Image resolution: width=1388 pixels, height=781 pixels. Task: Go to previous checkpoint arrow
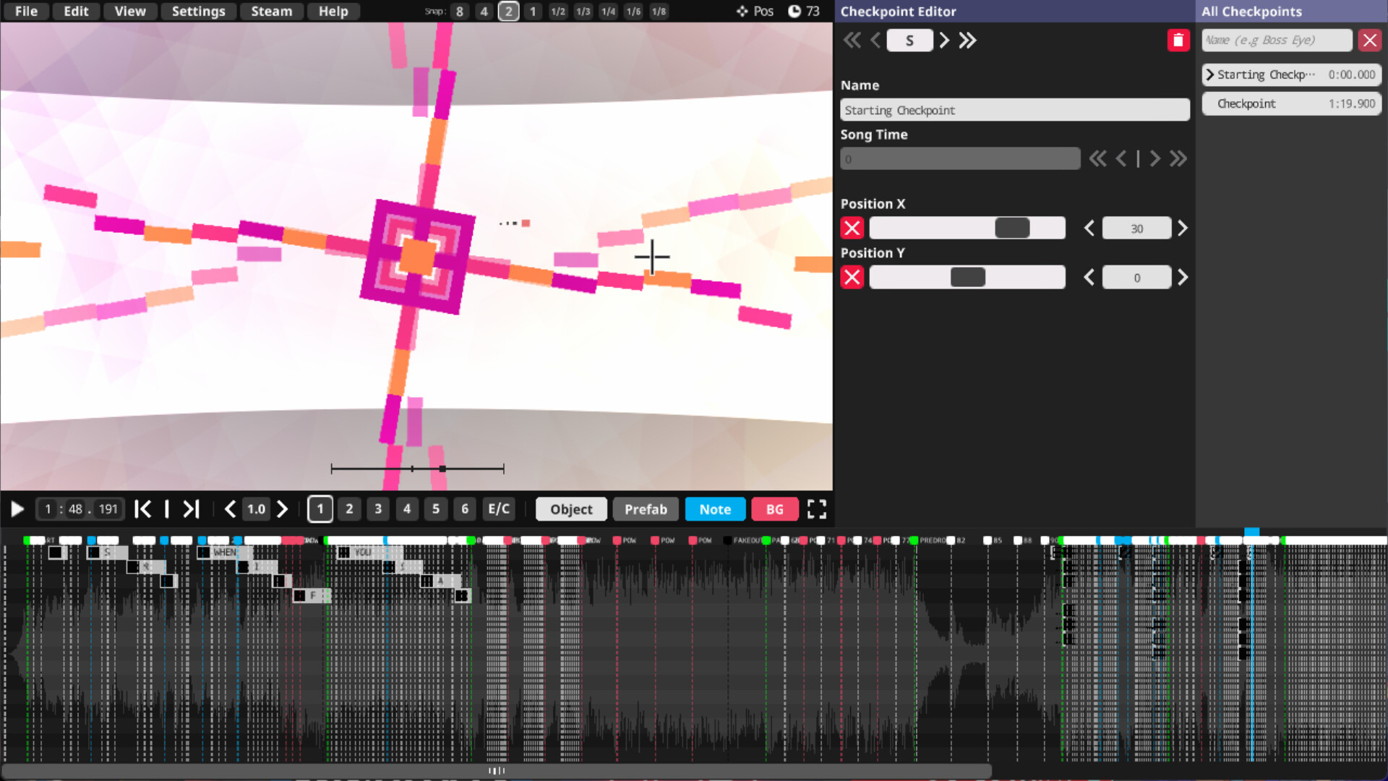pyautogui.click(x=875, y=40)
